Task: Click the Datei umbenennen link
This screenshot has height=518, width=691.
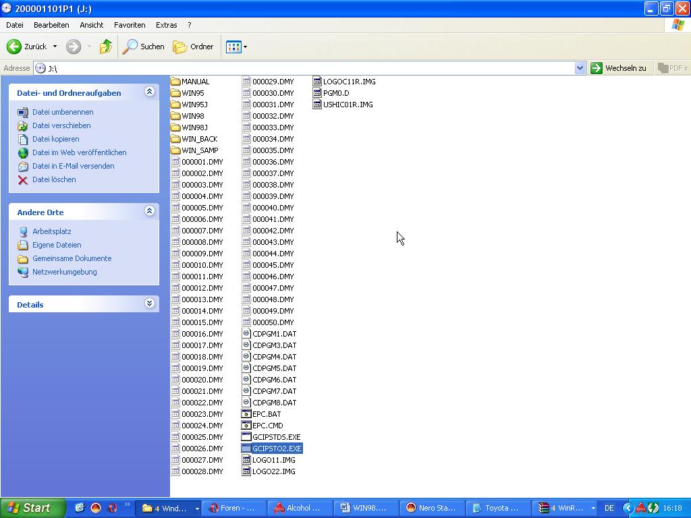Action: click(63, 112)
